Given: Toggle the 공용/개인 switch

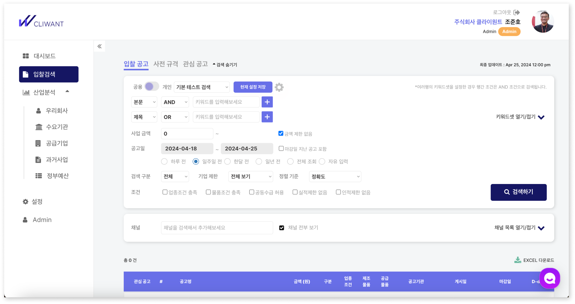Looking at the screenshot, I should [152, 86].
